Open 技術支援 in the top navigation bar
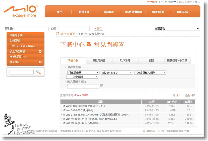208x141 pixels. [x=84, y=12]
